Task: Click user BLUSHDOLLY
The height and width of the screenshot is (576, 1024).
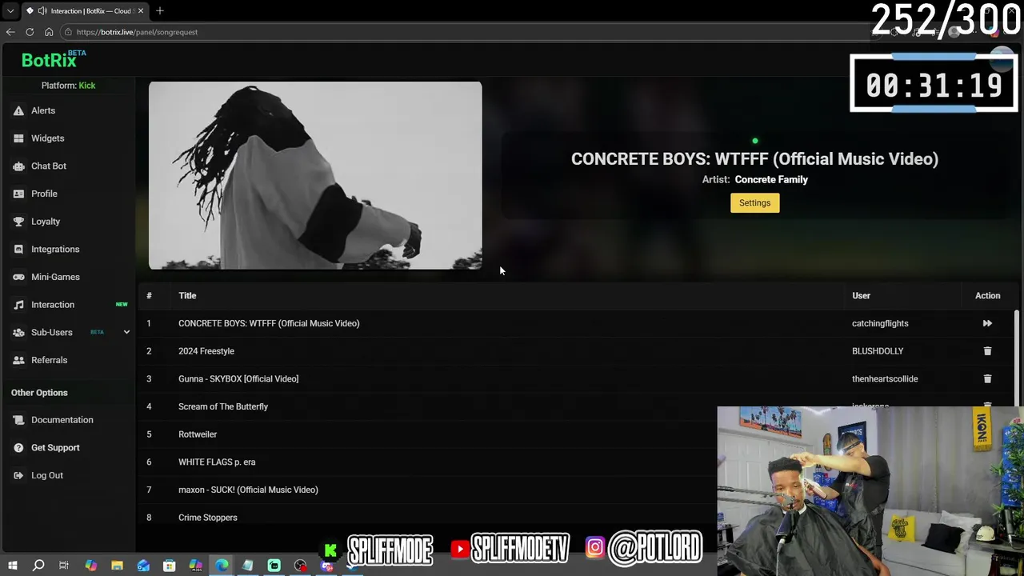Action: (x=878, y=351)
